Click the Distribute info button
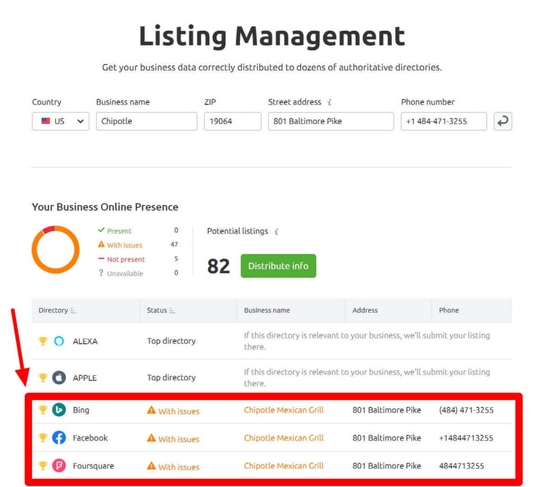This screenshot has width=541, height=487. (278, 266)
